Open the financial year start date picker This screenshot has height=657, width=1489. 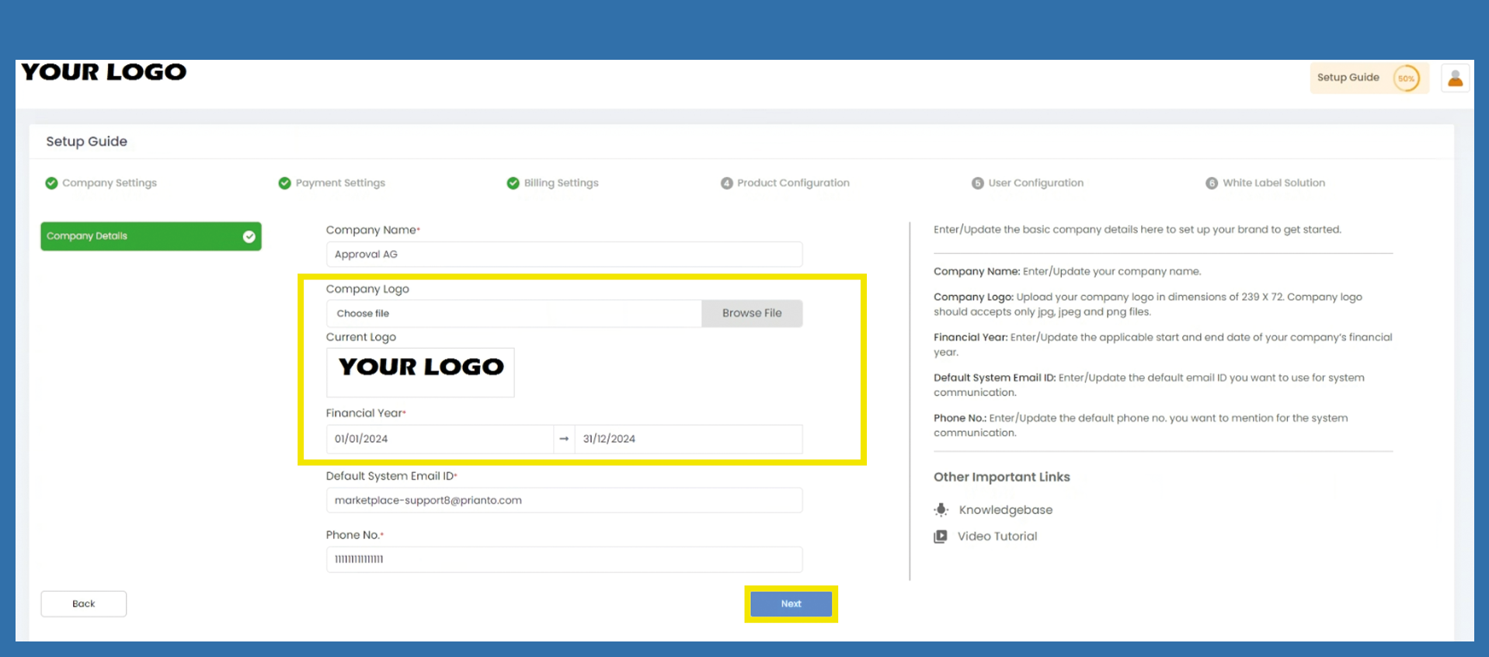tap(439, 439)
